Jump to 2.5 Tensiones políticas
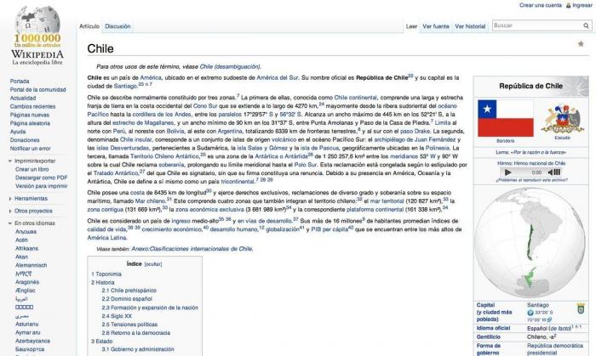Screen dimensions: 596x356 tap(129, 325)
